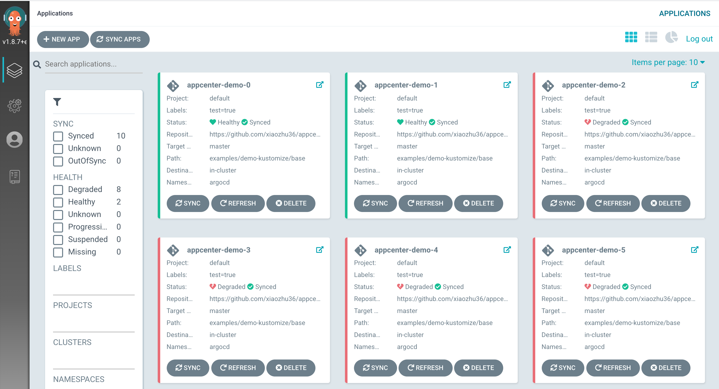Open external link icon for appcenter-demo-0
This screenshot has width=719, height=389.
pos(320,85)
